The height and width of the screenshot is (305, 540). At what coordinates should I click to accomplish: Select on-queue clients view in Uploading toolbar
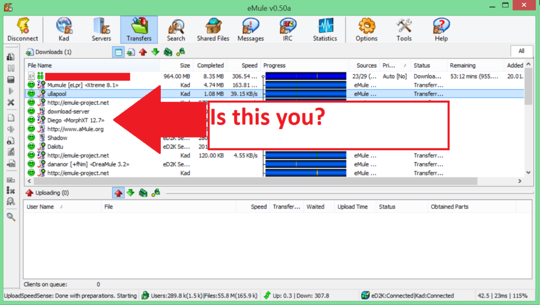coord(143,193)
